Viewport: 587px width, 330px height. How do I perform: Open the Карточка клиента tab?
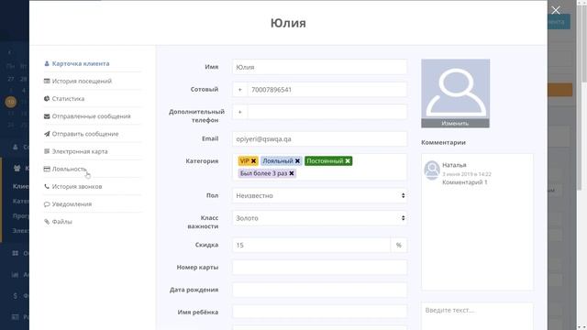[x=81, y=63]
